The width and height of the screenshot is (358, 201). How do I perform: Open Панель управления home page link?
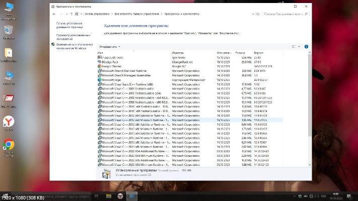tap(69, 25)
